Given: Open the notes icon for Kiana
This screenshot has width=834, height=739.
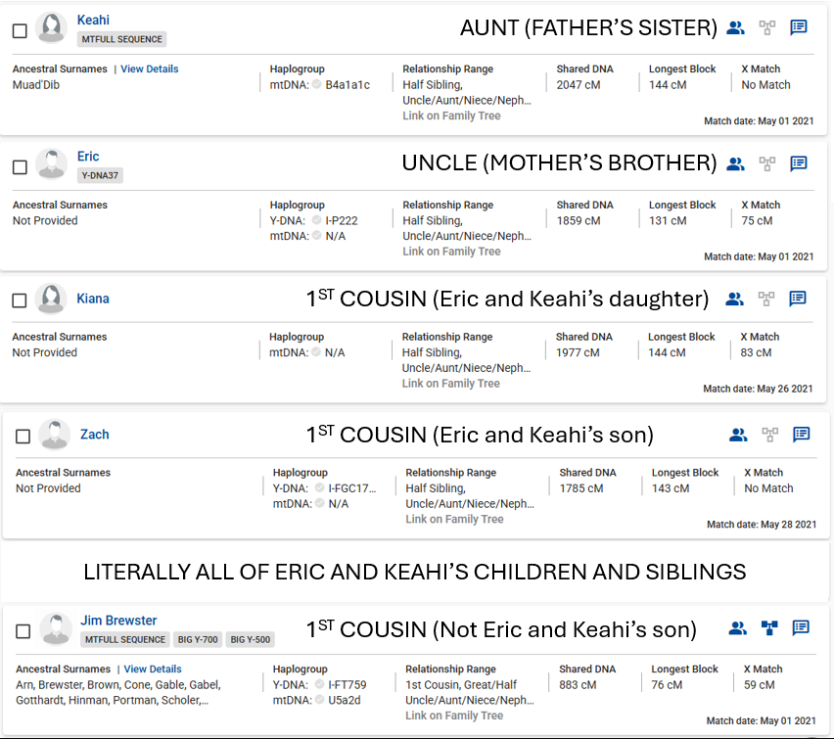Looking at the screenshot, I should pyautogui.click(x=798, y=300).
